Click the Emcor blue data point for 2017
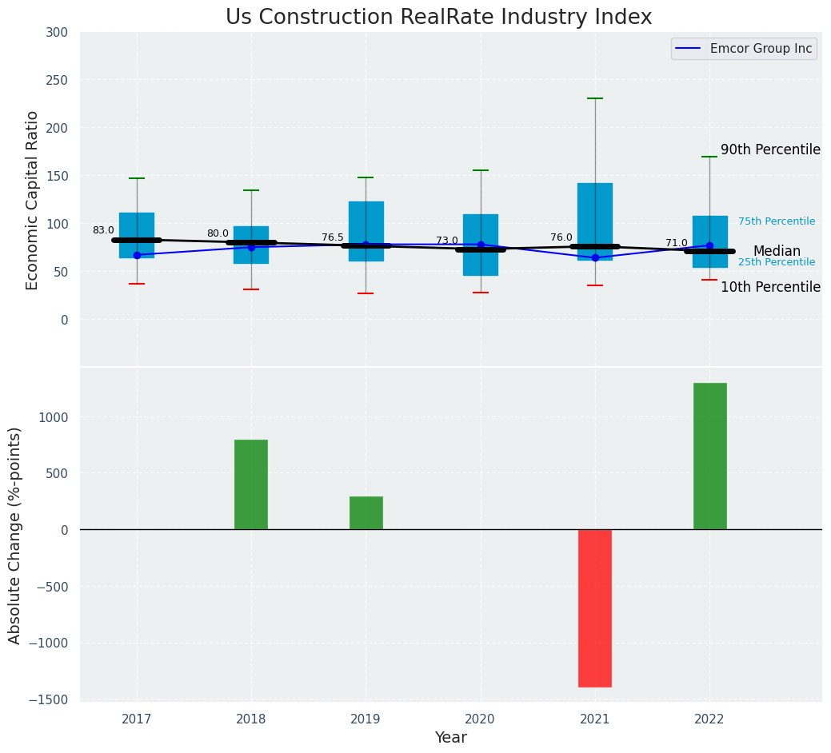The image size is (831, 753). 138,255
